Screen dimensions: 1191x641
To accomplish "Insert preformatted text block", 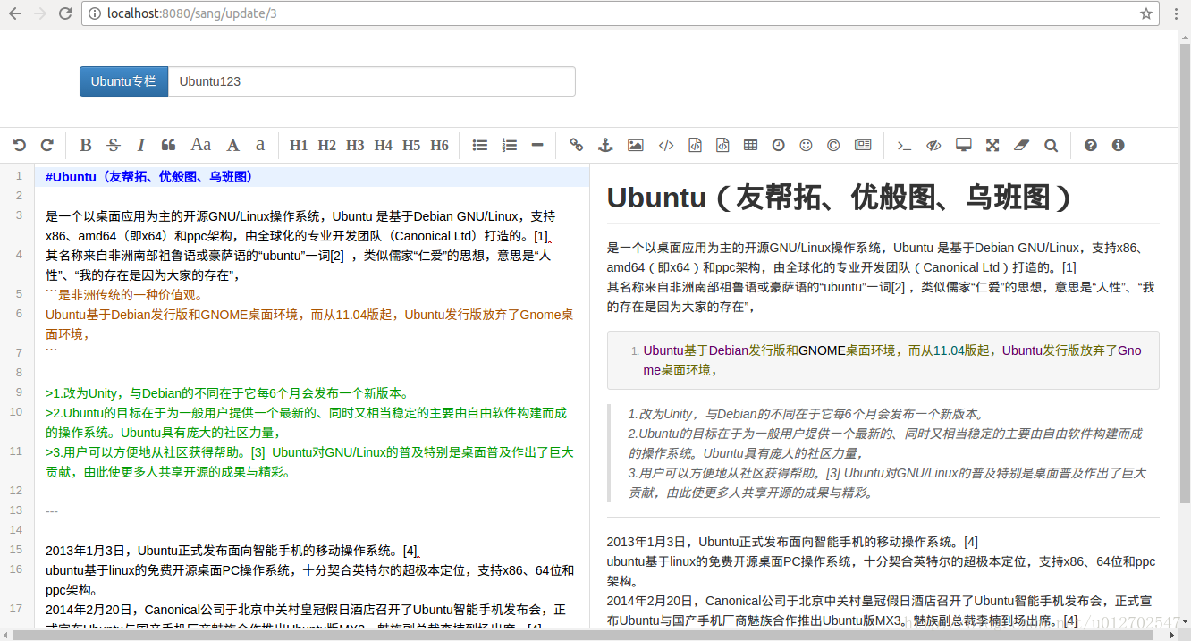I will pyautogui.click(x=695, y=145).
